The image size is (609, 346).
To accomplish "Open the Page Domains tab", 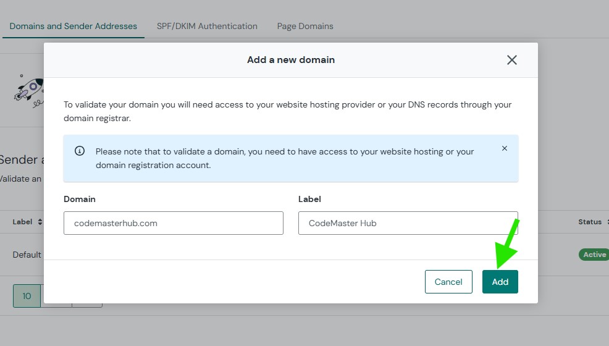I will 305,26.
